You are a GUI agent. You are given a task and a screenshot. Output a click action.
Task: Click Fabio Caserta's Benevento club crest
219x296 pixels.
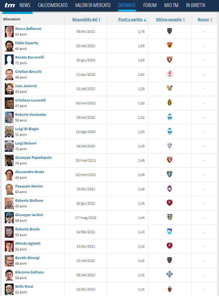(x=170, y=45)
